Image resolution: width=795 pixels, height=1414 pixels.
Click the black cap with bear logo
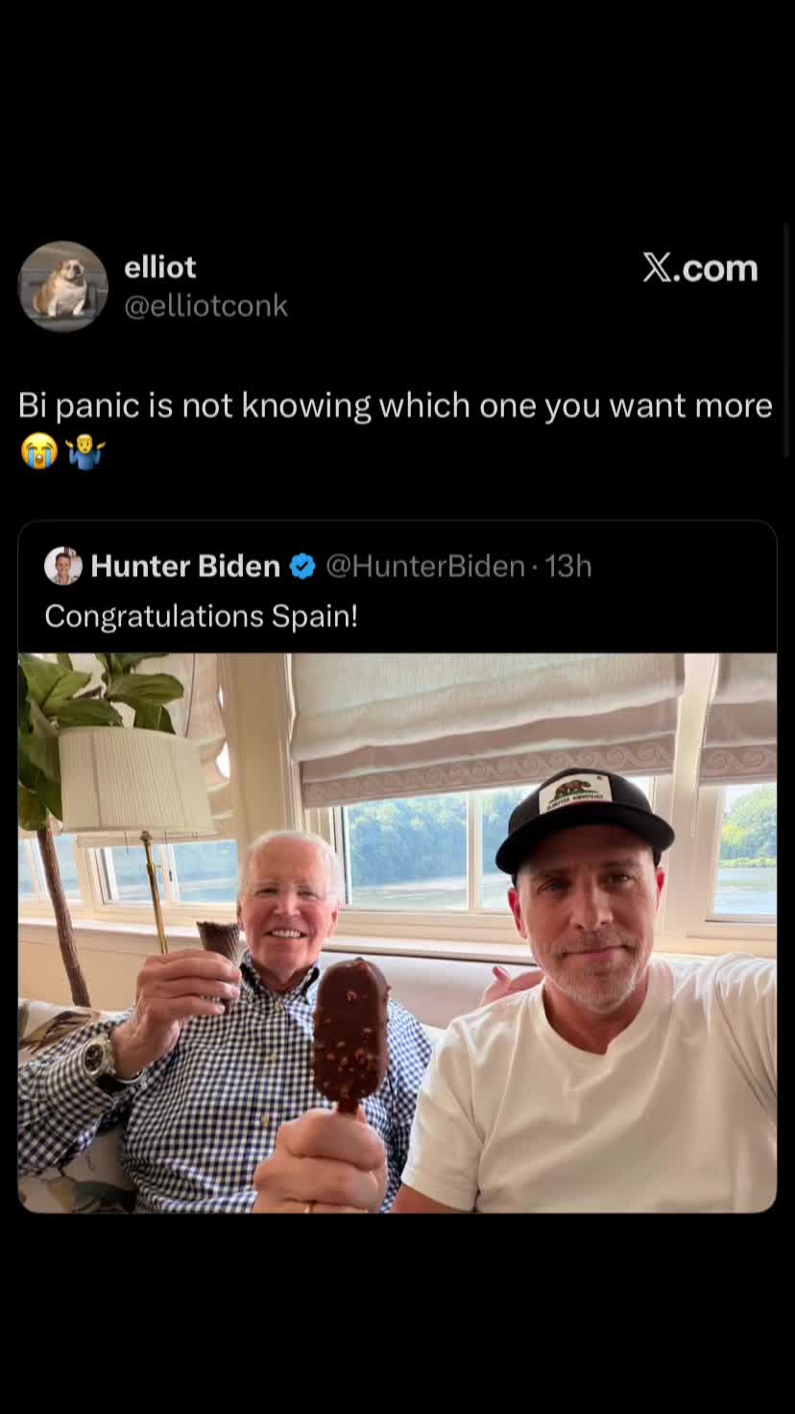[584, 817]
